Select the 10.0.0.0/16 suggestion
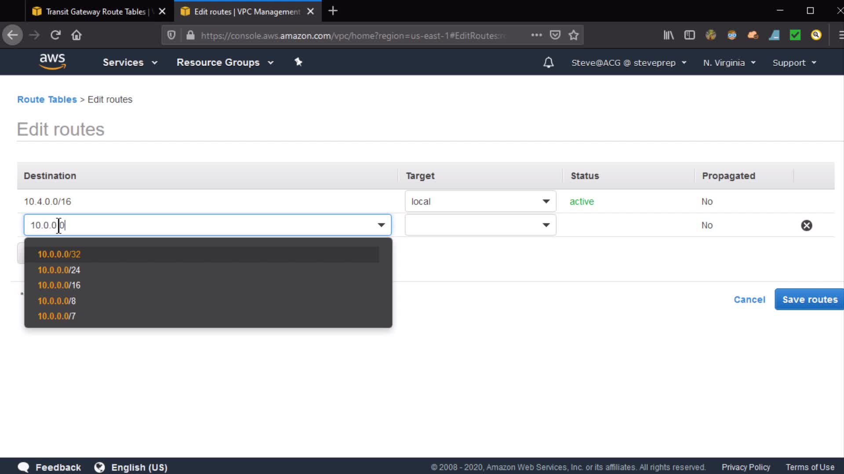 click(x=59, y=285)
